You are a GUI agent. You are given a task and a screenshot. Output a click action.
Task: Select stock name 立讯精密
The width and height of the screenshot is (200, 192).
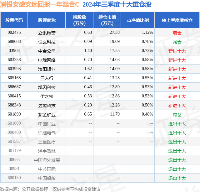coord(47,33)
